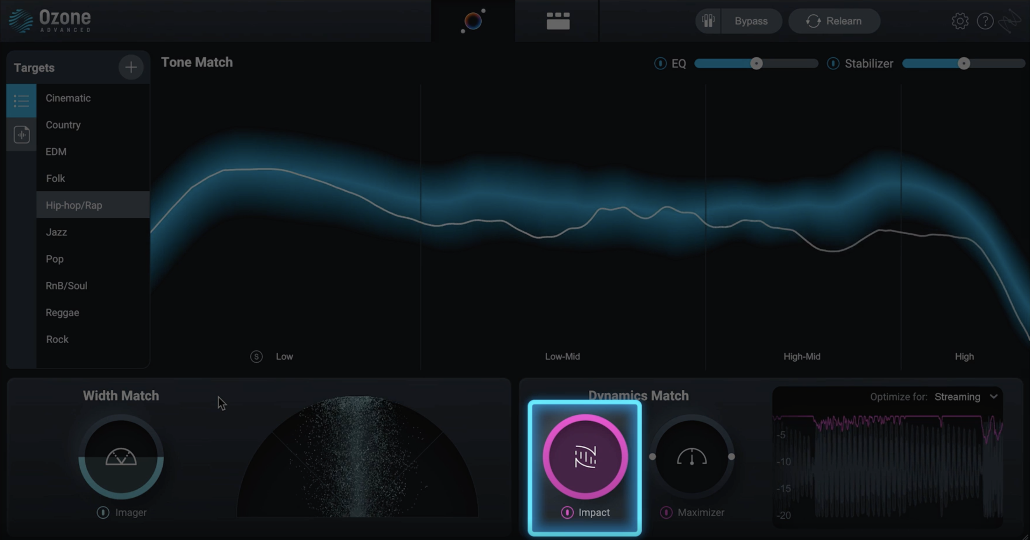Open help with the question mark icon
The height and width of the screenshot is (540, 1030).
tap(985, 21)
